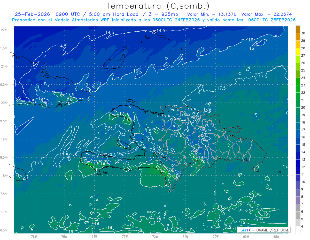The image size is (310, 240).
Task: Pick the blue swatch between 15 and 16
Action: tap(298, 141)
